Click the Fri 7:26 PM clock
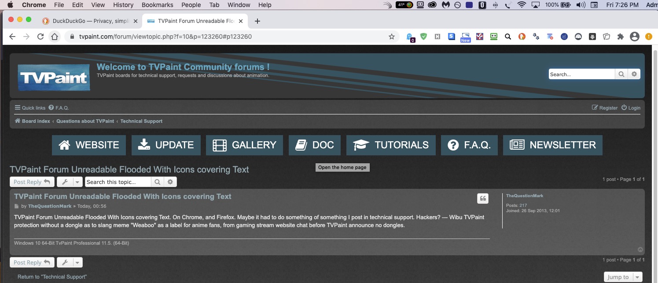This screenshot has width=658, height=283. click(x=622, y=5)
